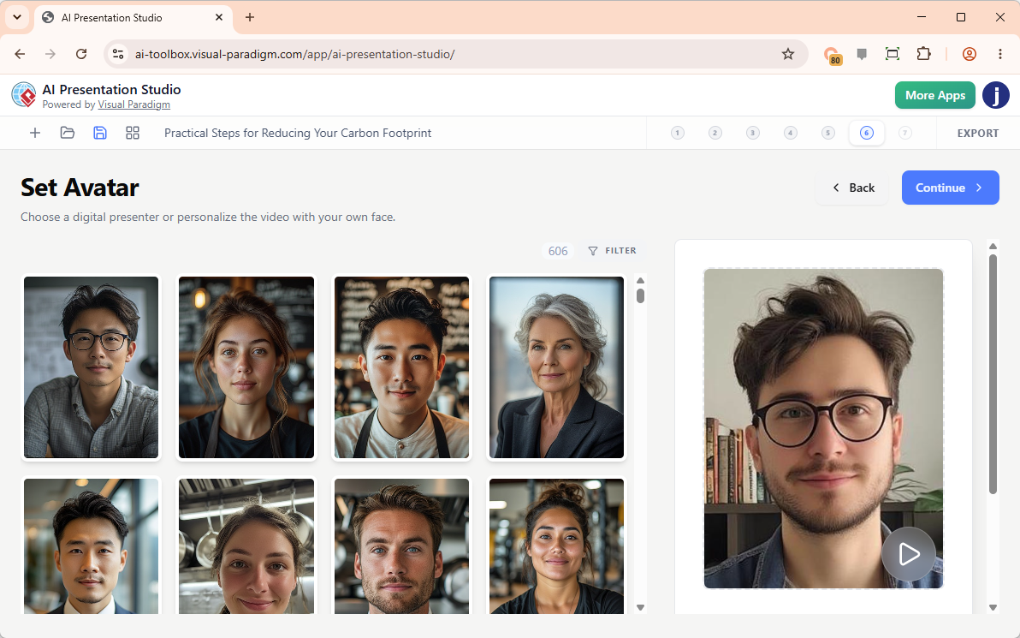Click the preview panel scrollbar thumb

[x=993, y=374]
